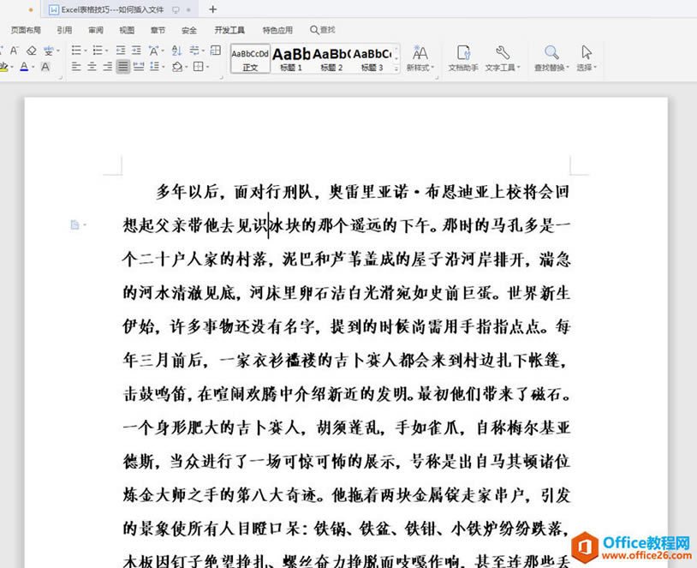The image size is (697, 568).
Task: Click the new tab plus button
Action: point(213,9)
